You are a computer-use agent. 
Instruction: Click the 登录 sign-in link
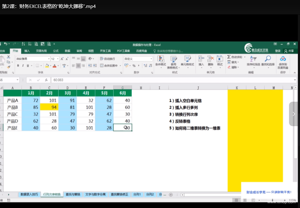tap(278, 51)
